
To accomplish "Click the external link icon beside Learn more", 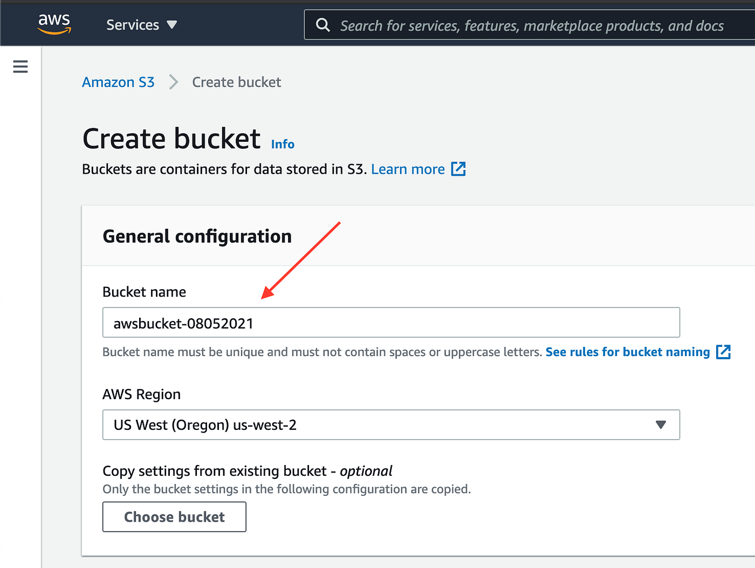I will pyautogui.click(x=458, y=169).
